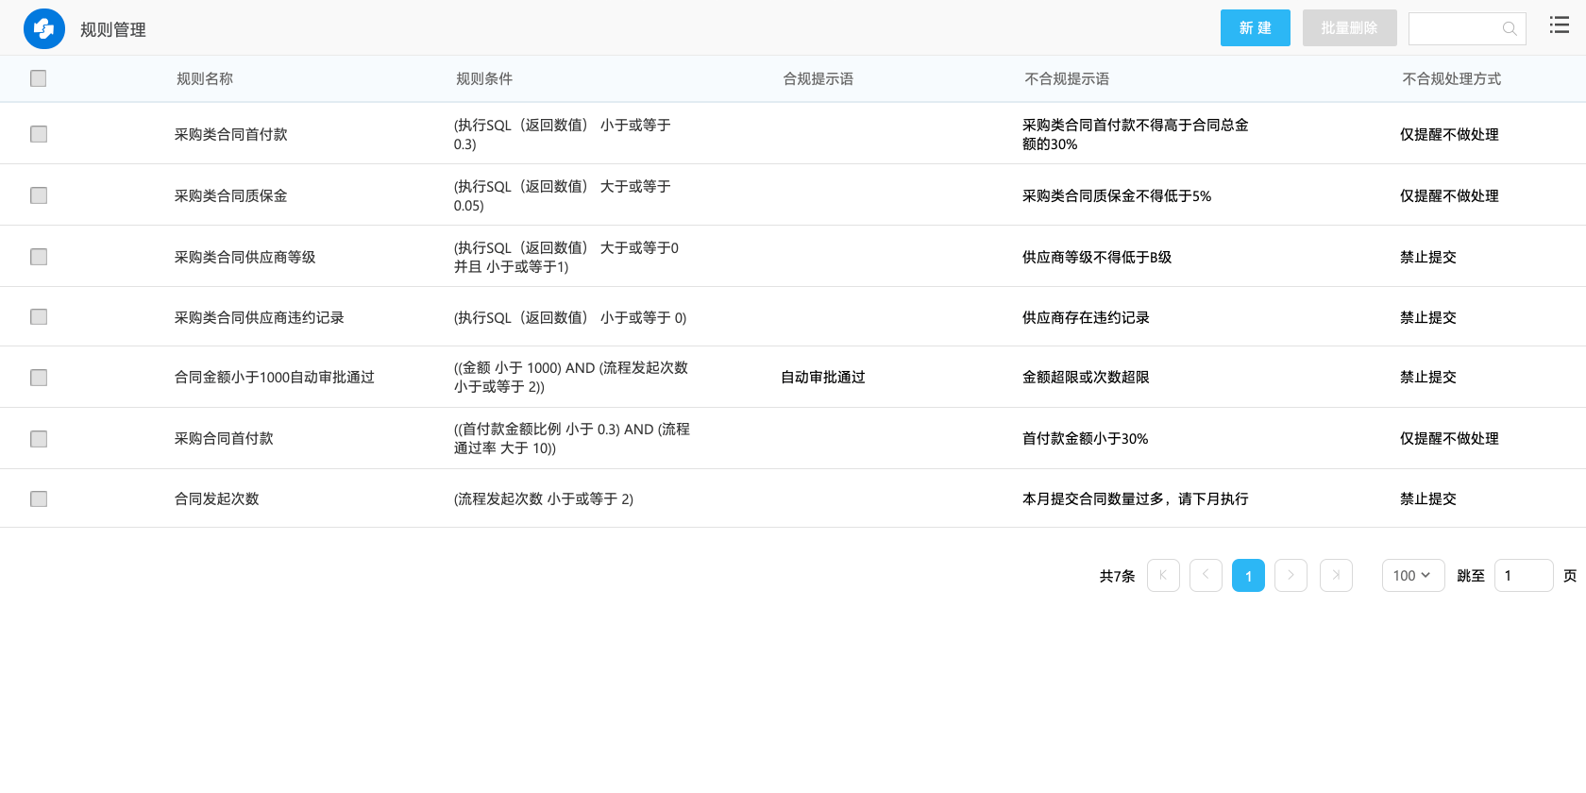Click the blue app logo icon
1586x793 pixels.
(x=44, y=29)
